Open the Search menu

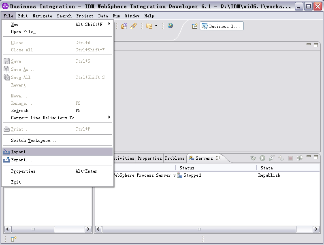[x=64, y=16]
